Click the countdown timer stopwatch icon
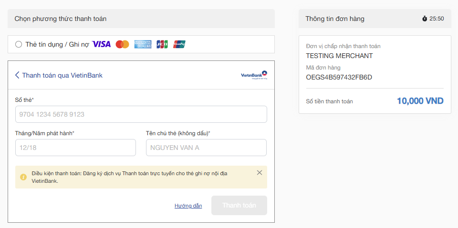Image resolution: width=458 pixels, height=228 pixels. click(425, 19)
